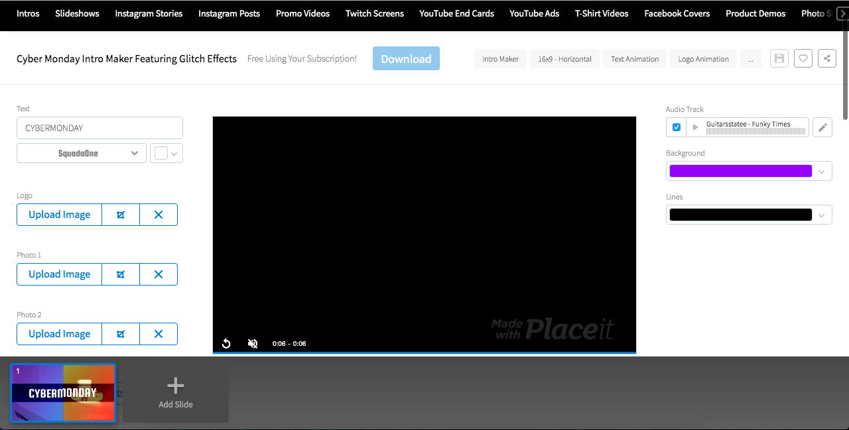The height and width of the screenshot is (430, 849).
Task: Unmute the video preview sound
Action: tap(253, 343)
